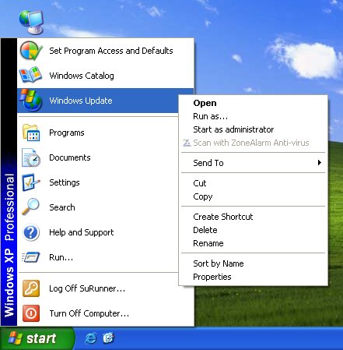
Task: Choose Open in the context menu
Action: 253,103
